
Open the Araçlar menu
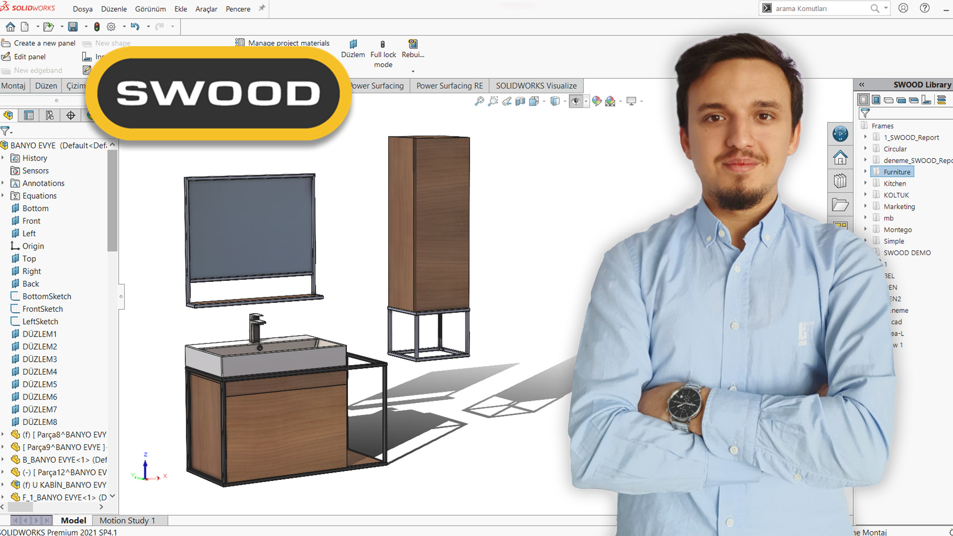coord(206,9)
